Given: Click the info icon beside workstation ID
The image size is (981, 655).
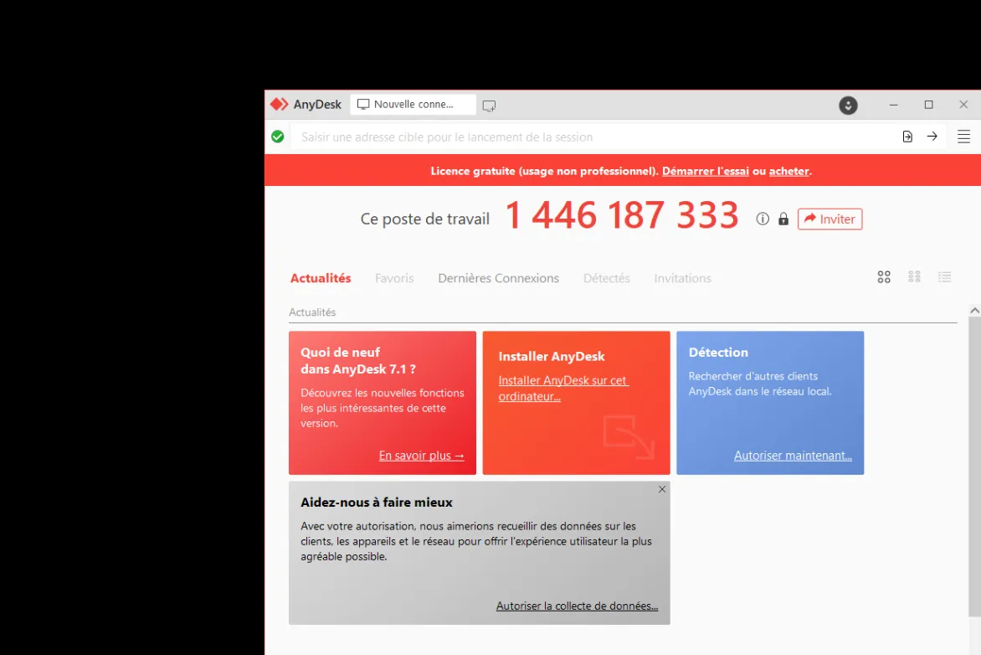Looking at the screenshot, I should [762, 219].
